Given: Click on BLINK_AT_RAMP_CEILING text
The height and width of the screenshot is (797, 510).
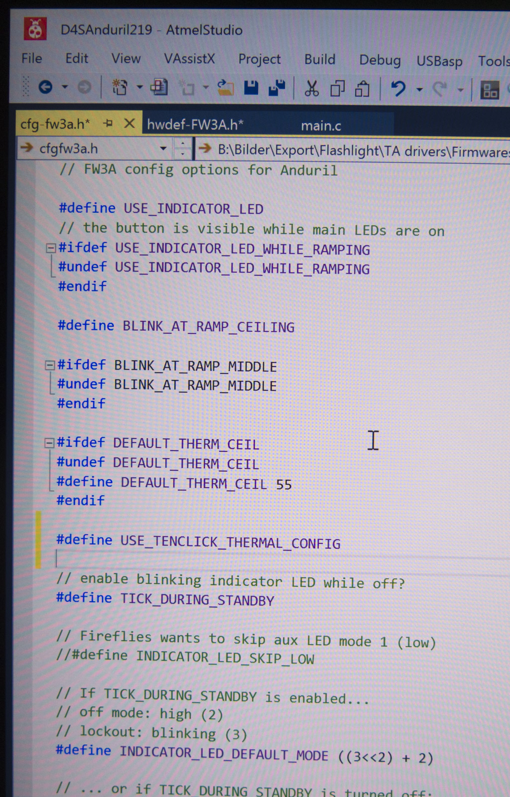Looking at the screenshot, I should click(208, 327).
